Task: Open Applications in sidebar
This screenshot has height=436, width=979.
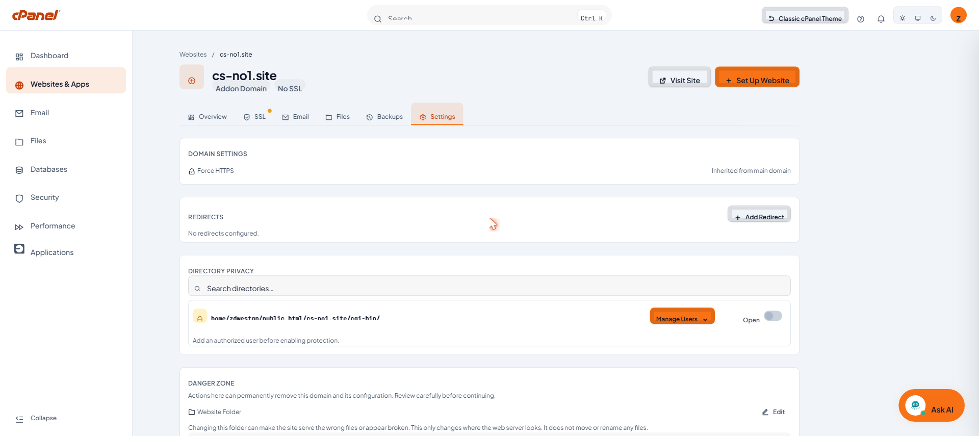Action: pos(66,251)
